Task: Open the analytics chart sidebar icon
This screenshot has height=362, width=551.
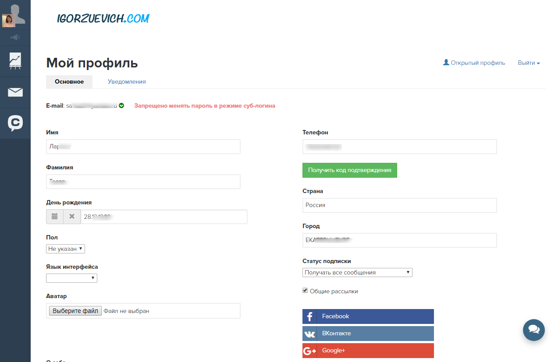Action: (x=15, y=61)
